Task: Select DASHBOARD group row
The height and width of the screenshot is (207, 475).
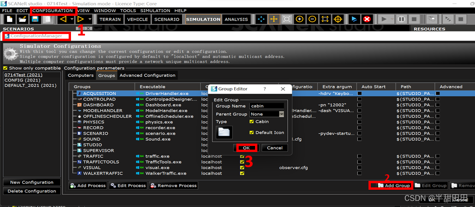Action: 98,105
